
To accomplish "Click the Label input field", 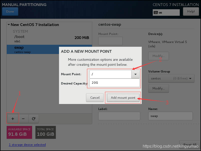I will [119, 116].
